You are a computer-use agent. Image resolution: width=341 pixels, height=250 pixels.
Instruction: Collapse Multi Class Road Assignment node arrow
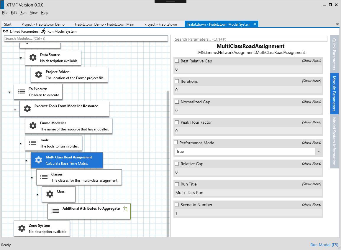(x=26, y=160)
